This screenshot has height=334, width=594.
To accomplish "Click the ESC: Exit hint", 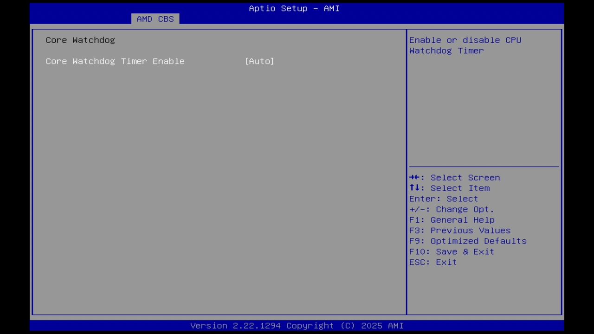I will pyautogui.click(x=432, y=262).
